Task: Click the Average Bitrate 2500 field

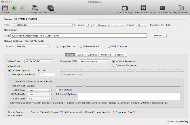Action: 47,74
